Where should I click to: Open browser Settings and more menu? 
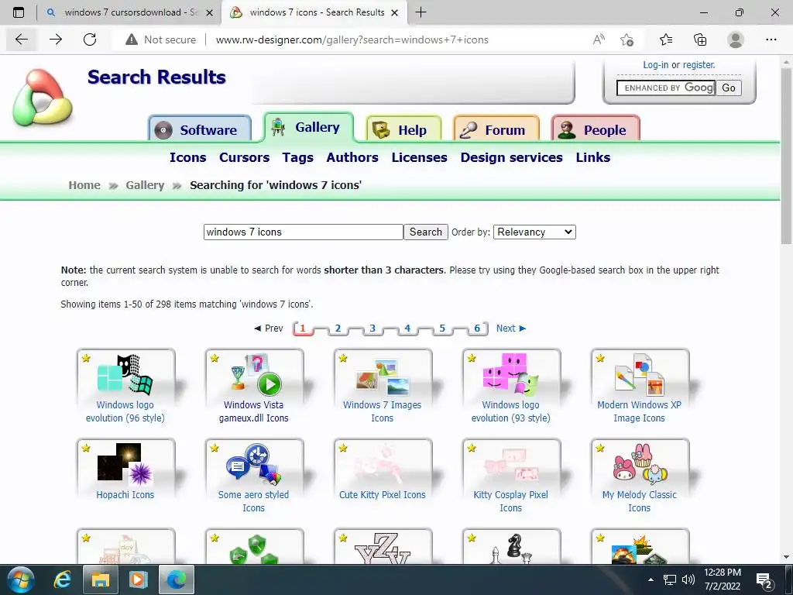click(x=771, y=40)
